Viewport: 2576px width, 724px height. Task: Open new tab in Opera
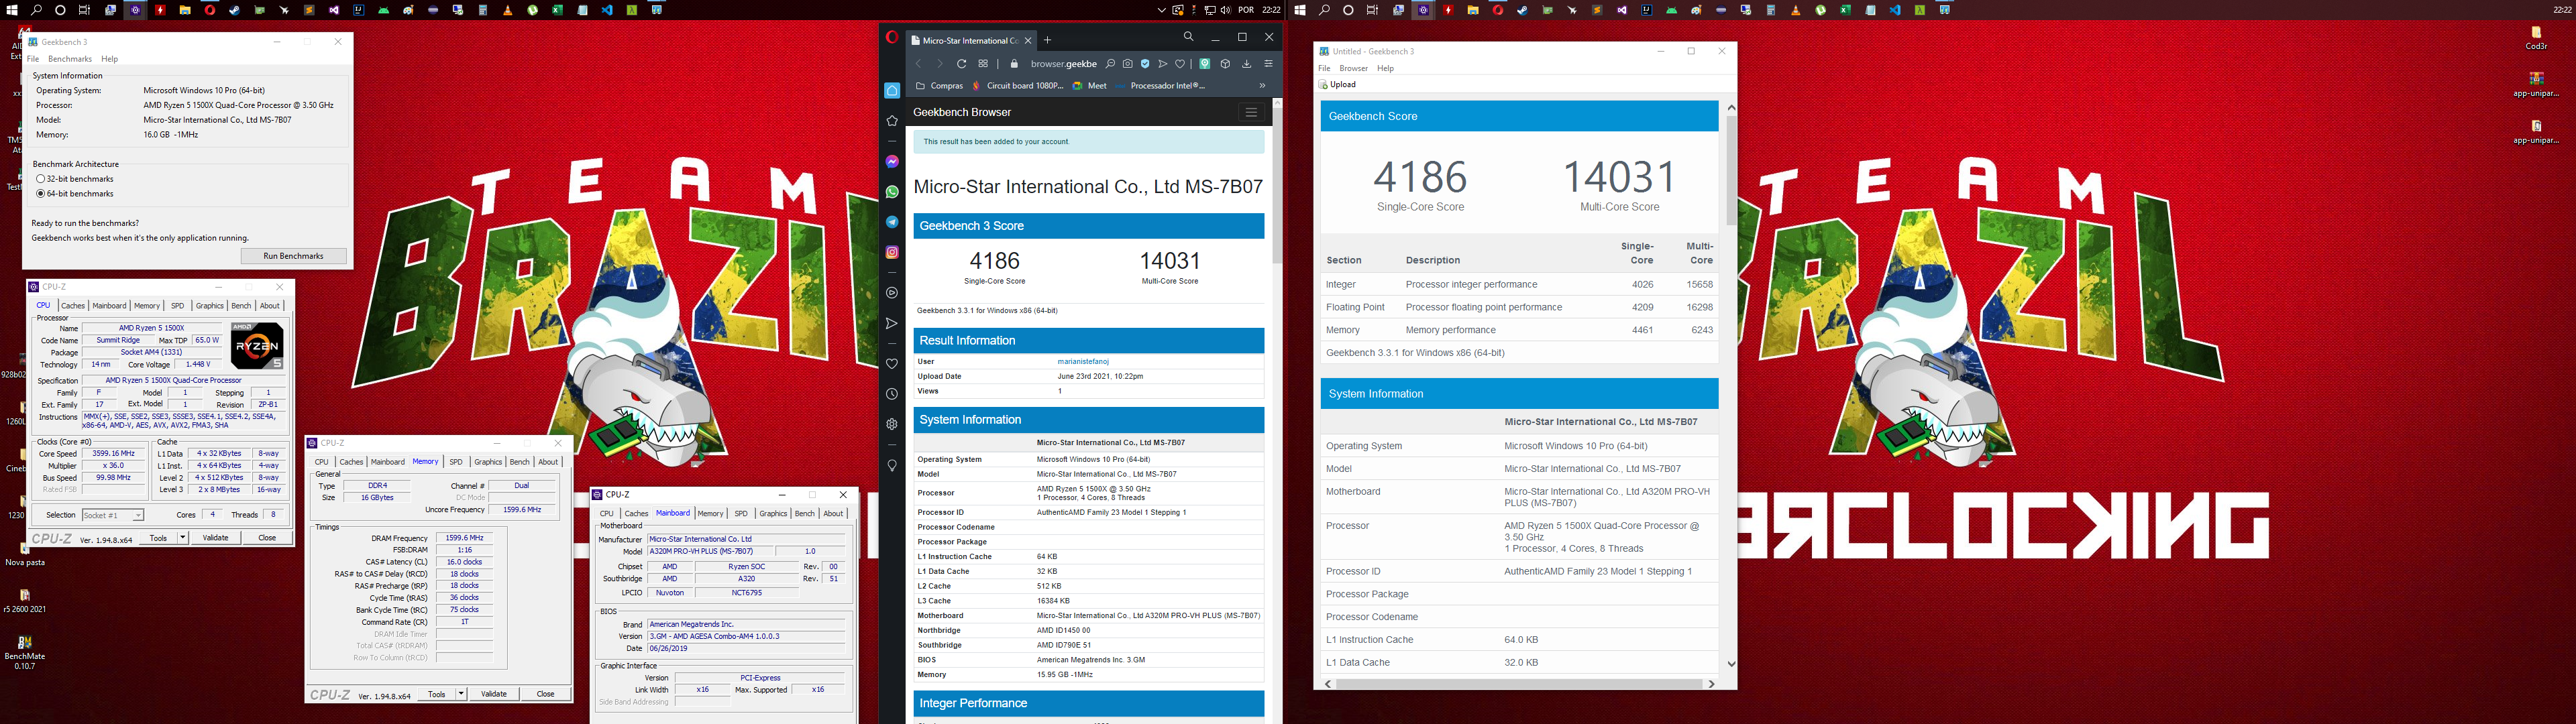(x=1047, y=40)
